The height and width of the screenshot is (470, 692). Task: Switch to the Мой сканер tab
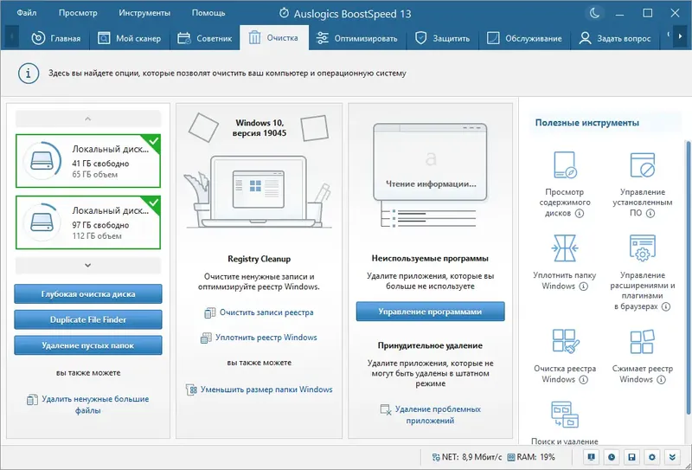[x=129, y=38]
